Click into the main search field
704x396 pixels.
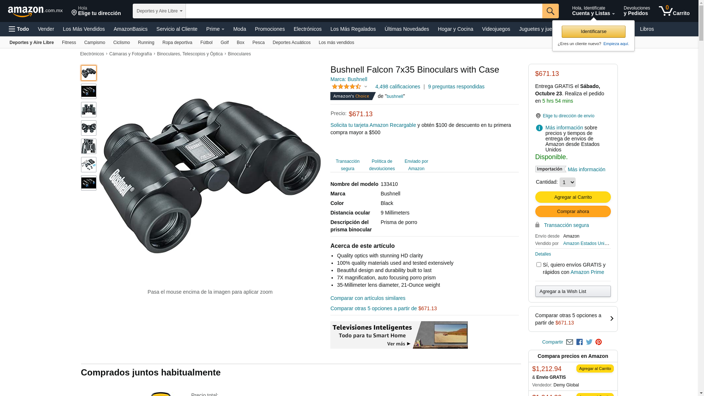click(x=364, y=11)
